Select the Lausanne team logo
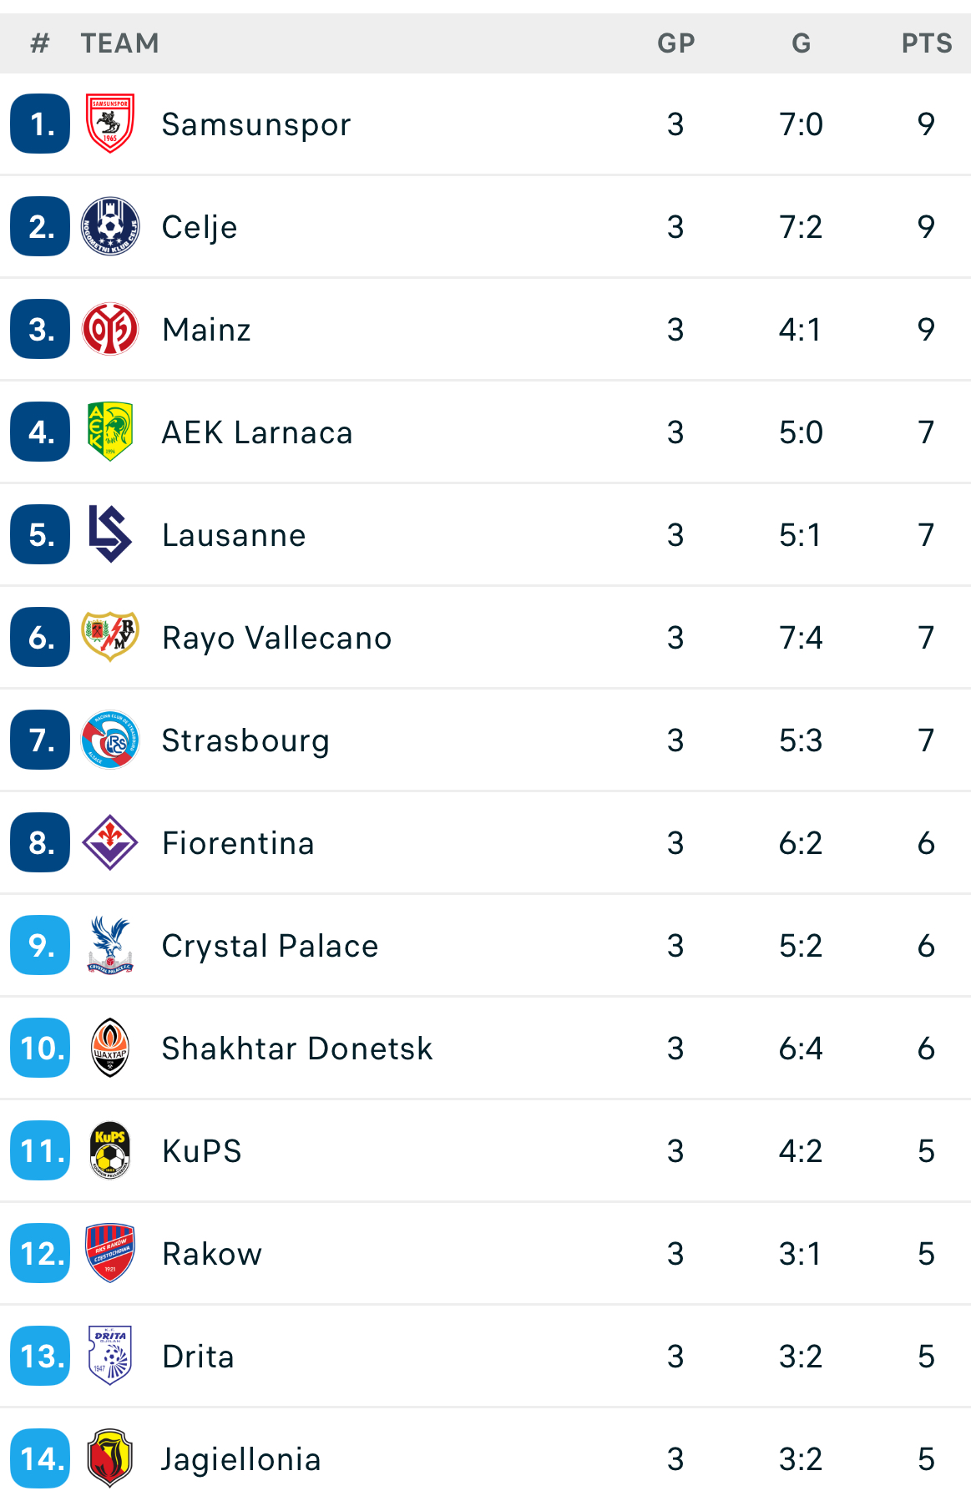 click(x=110, y=534)
